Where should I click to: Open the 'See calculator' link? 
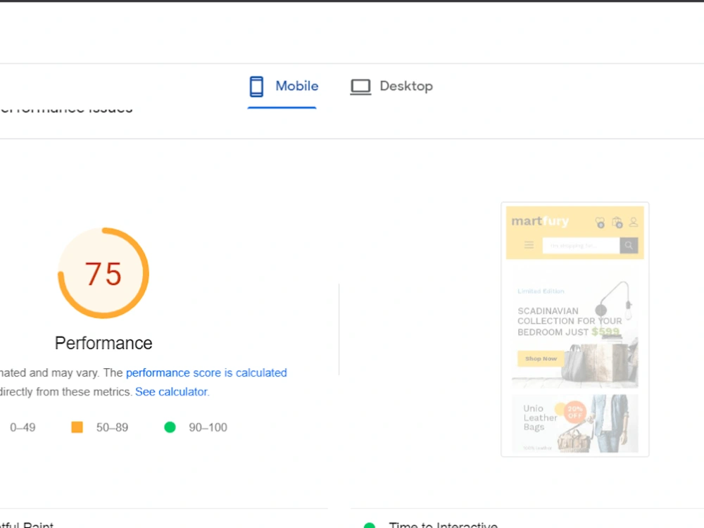point(172,391)
